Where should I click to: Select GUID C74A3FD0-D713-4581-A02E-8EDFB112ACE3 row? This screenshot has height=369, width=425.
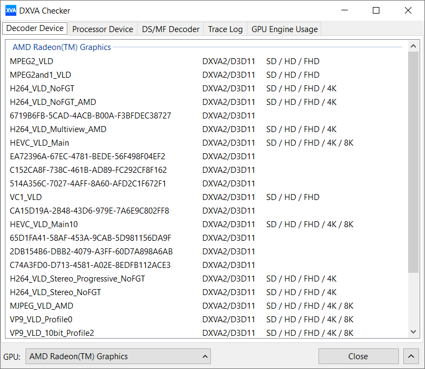pos(207,265)
